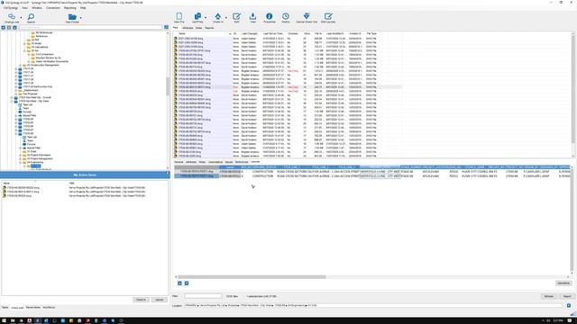
Task: Click the Edit toolbar icon
Action: (236, 18)
